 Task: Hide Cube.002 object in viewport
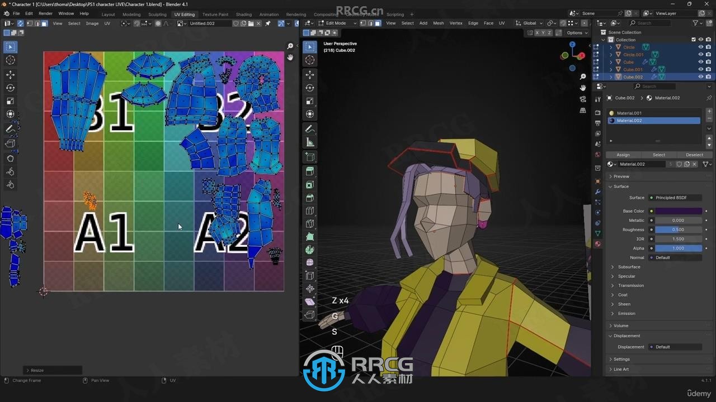[x=700, y=76]
